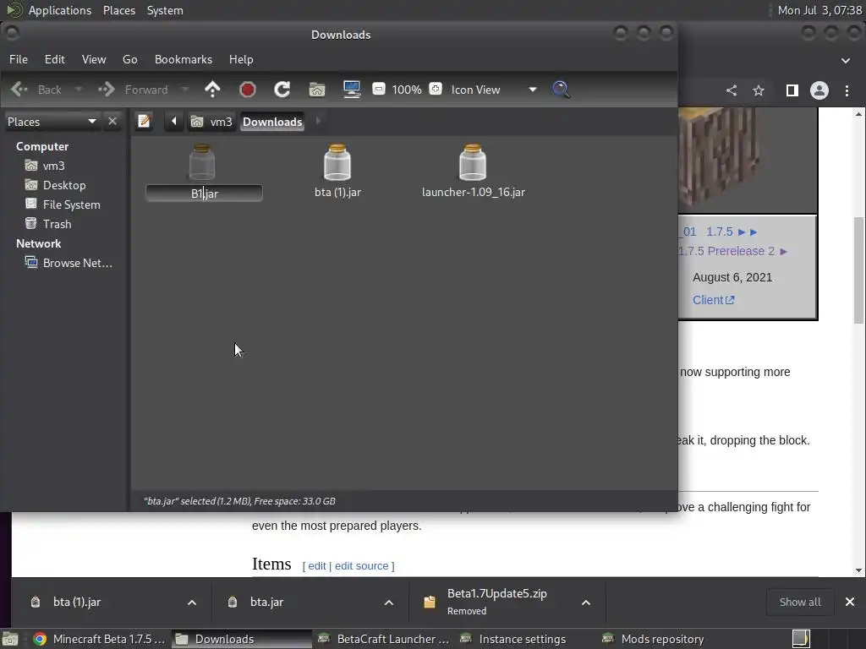Click the 1.7.5 Prerelease 2 link

click(726, 251)
